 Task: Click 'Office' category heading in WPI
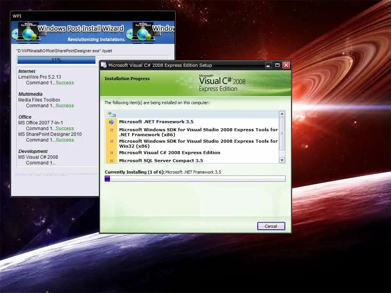(x=25, y=117)
